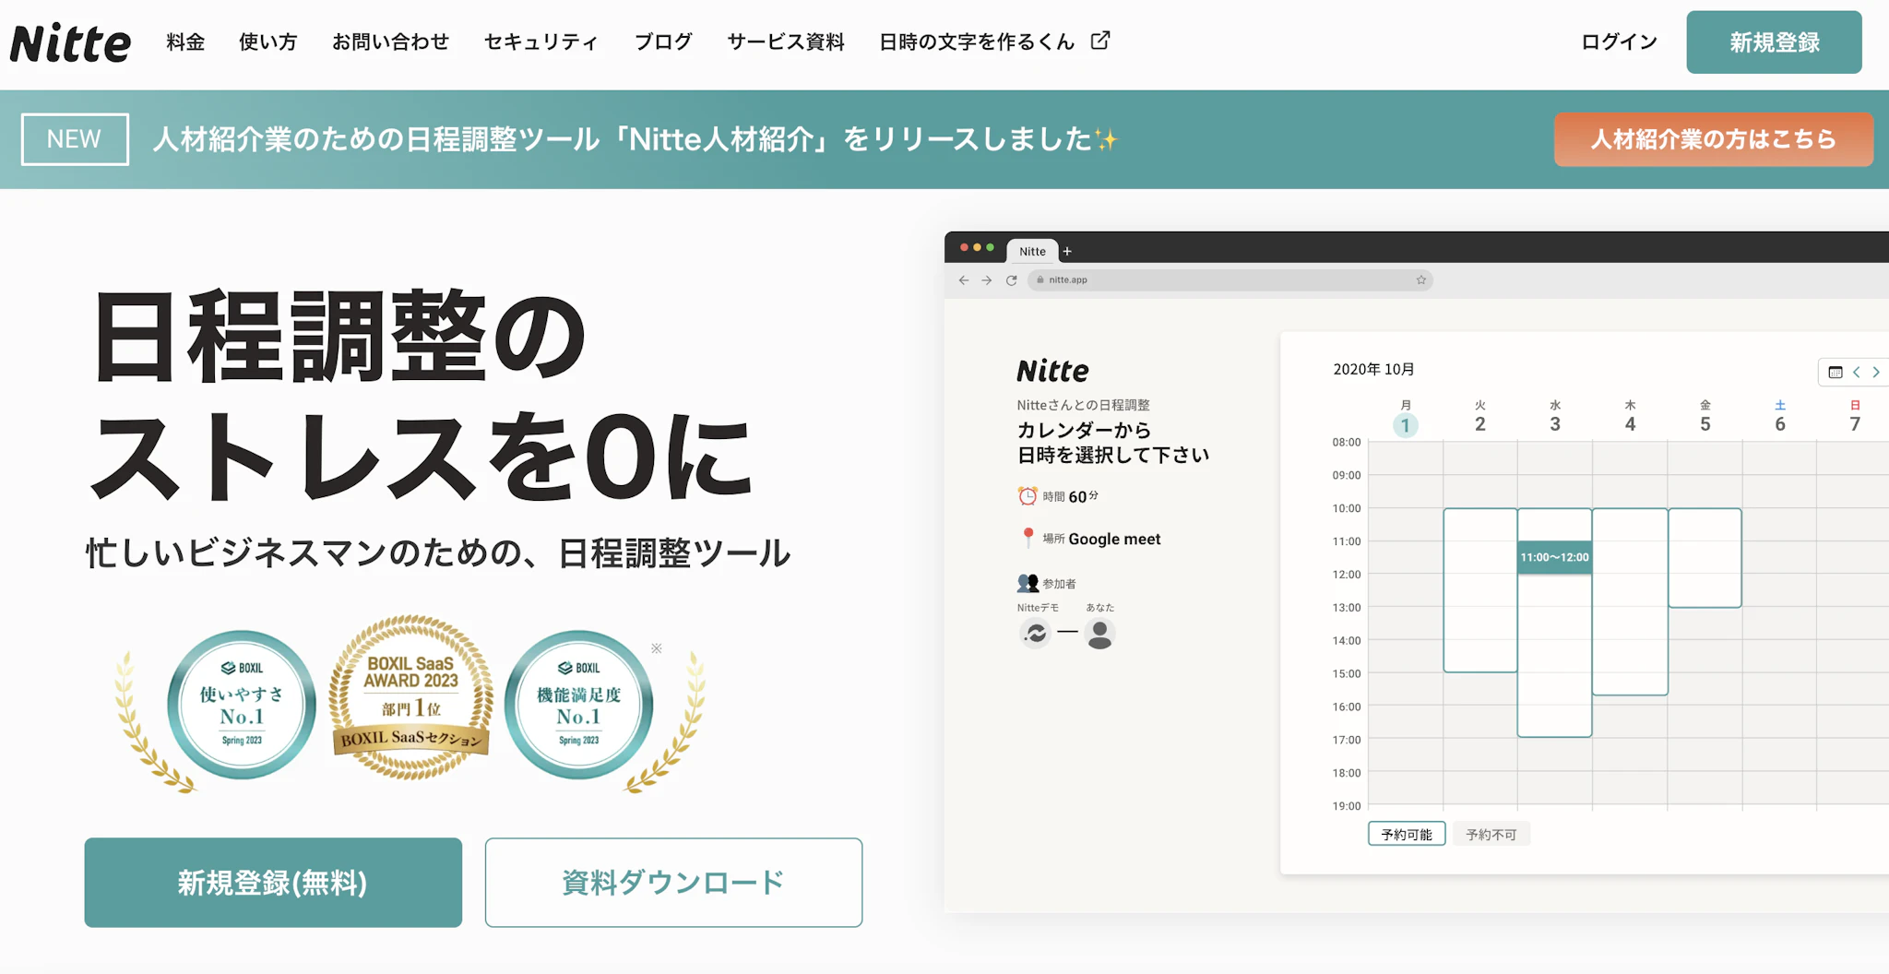Click the 使いやすさ No.1 badge

tap(242, 705)
